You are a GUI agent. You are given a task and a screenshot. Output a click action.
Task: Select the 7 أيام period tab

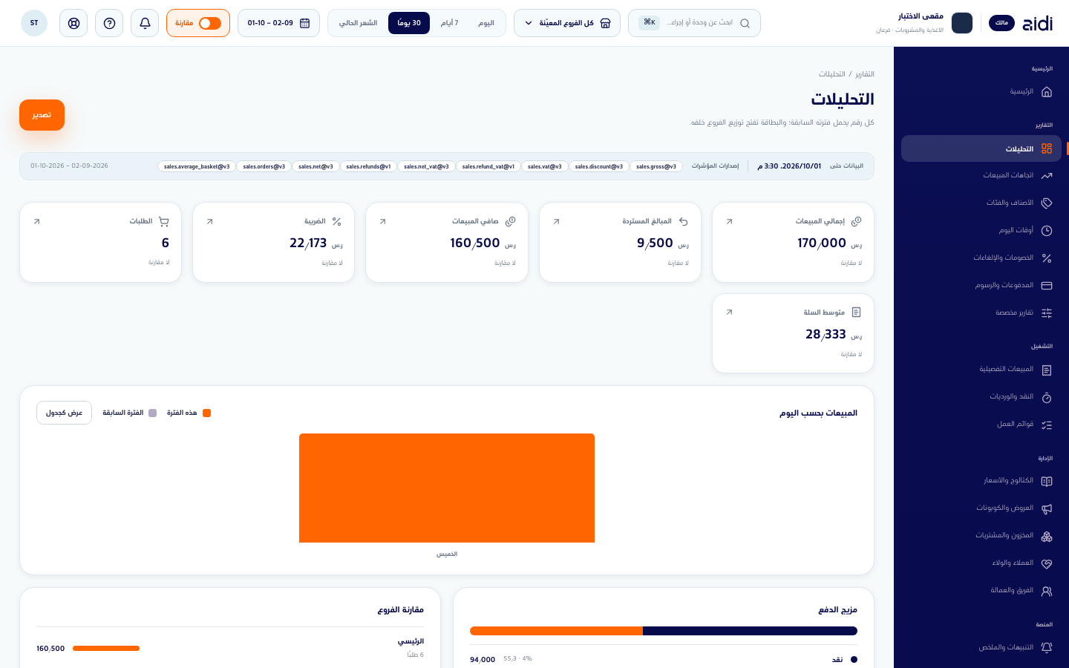click(x=449, y=23)
